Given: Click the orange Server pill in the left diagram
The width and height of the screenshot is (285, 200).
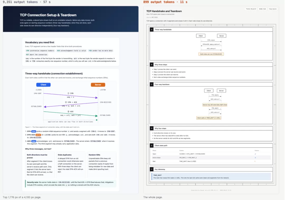Looking at the screenshot, I should (x=98, y=85).
